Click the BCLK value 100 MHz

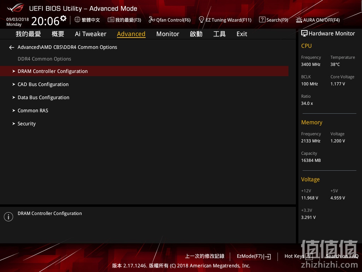310,84
